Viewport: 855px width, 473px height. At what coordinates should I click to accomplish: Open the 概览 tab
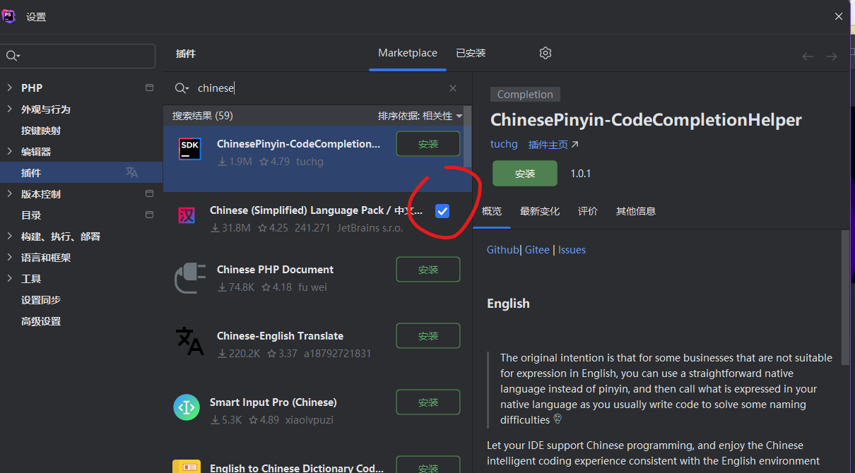pyautogui.click(x=492, y=211)
